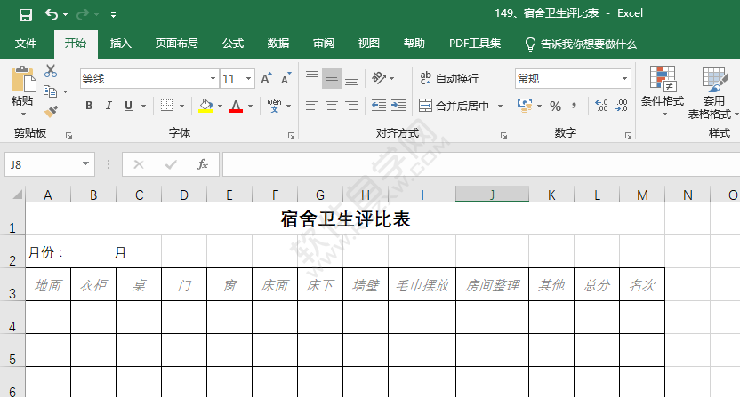Toggle Italic formatting
The height and width of the screenshot is (397, 740).
click(109, 106)
